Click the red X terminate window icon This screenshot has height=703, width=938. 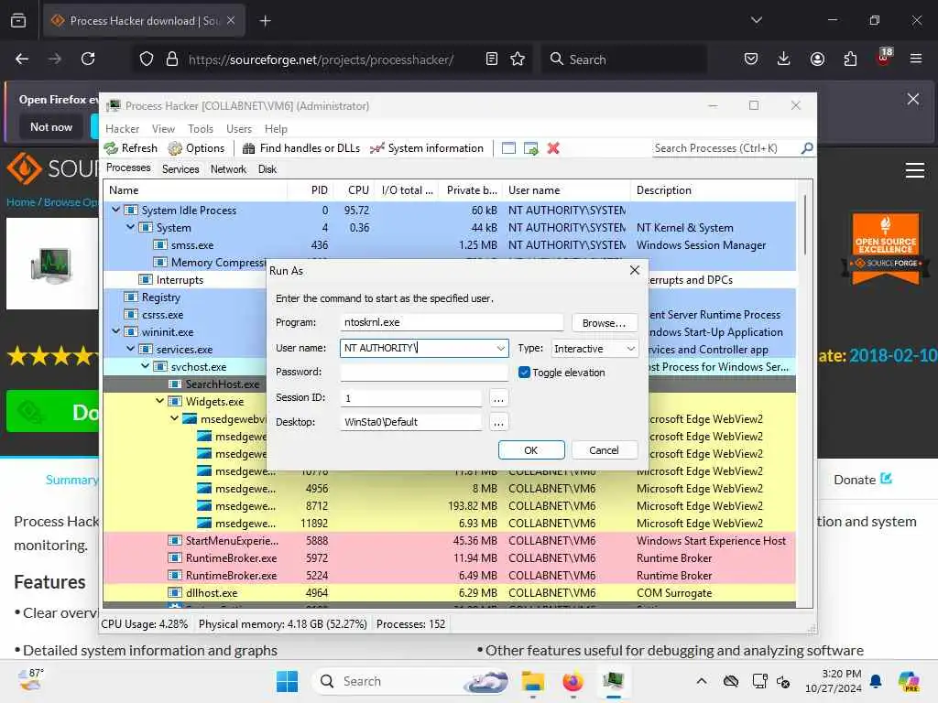click(x=553, y=148)
